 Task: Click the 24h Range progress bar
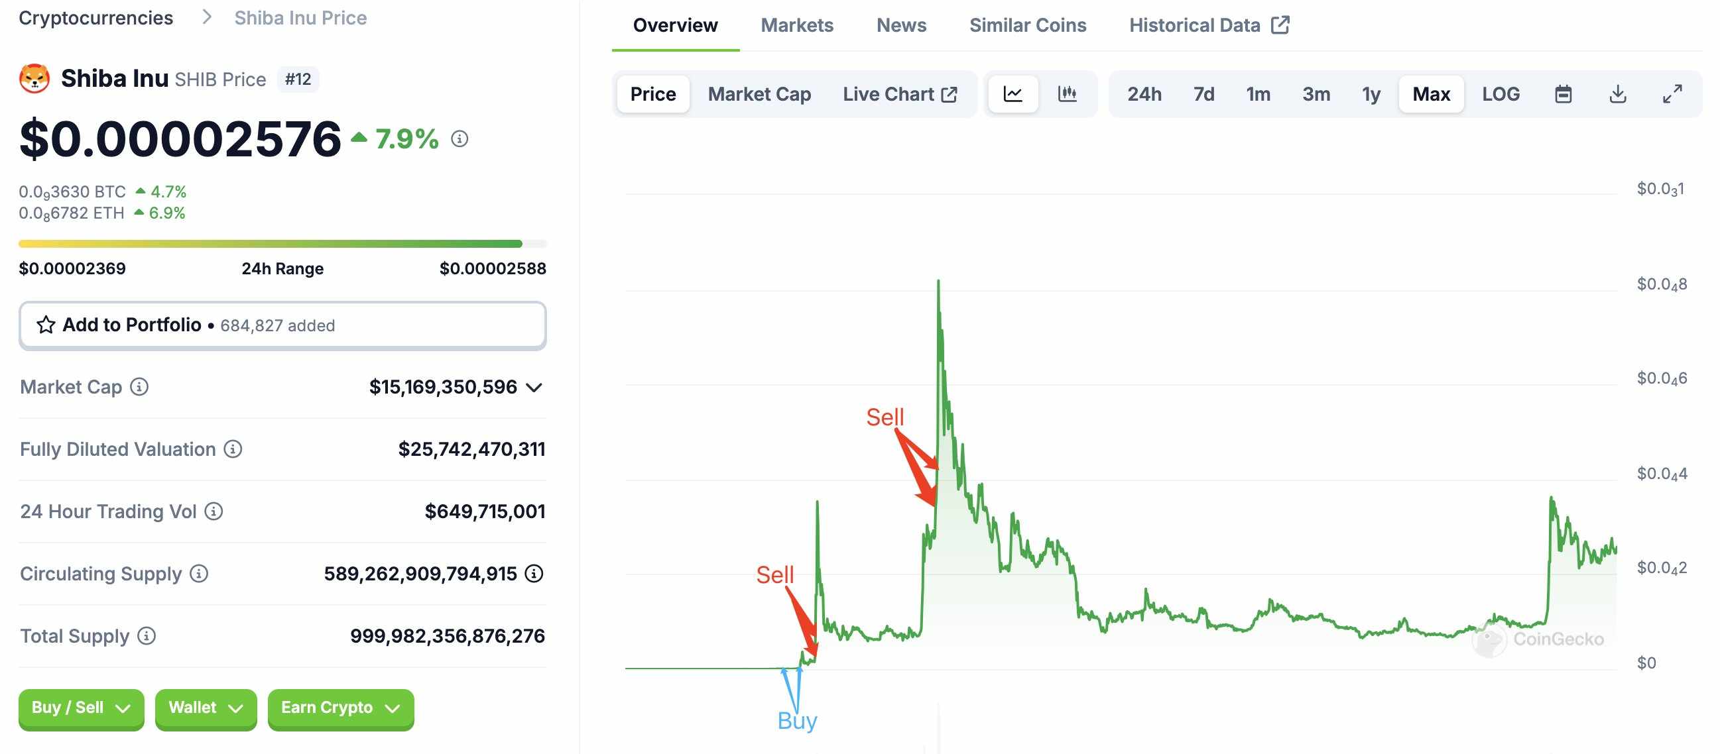(x=282, y=244)
